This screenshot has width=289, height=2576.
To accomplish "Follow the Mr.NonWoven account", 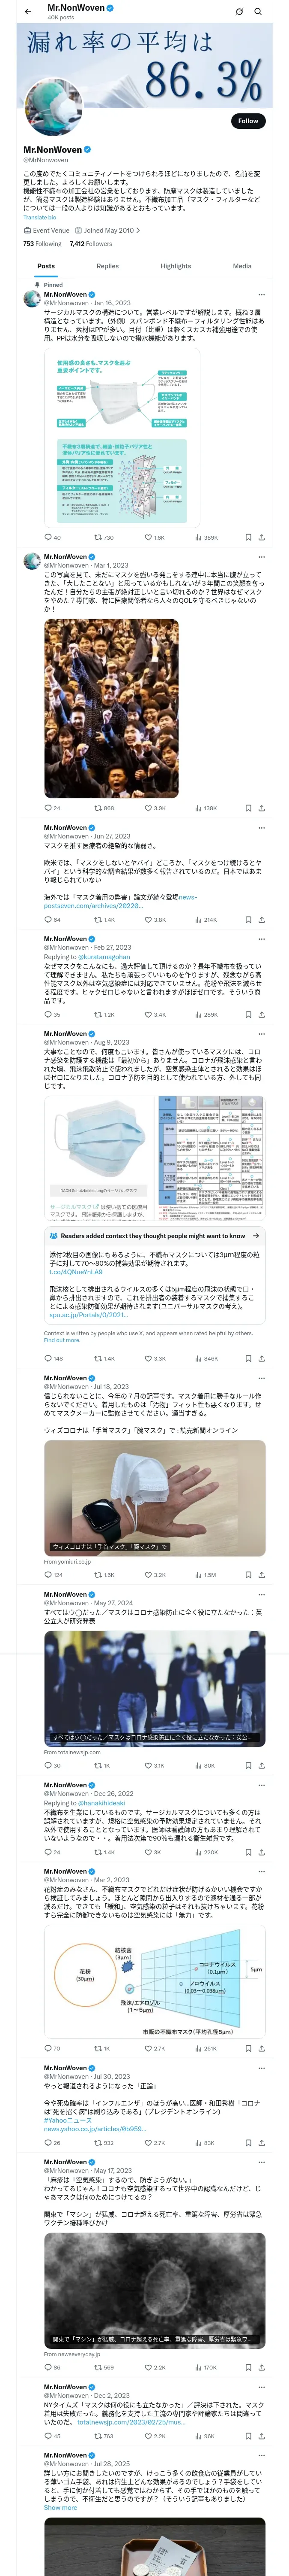I will 247,121.
